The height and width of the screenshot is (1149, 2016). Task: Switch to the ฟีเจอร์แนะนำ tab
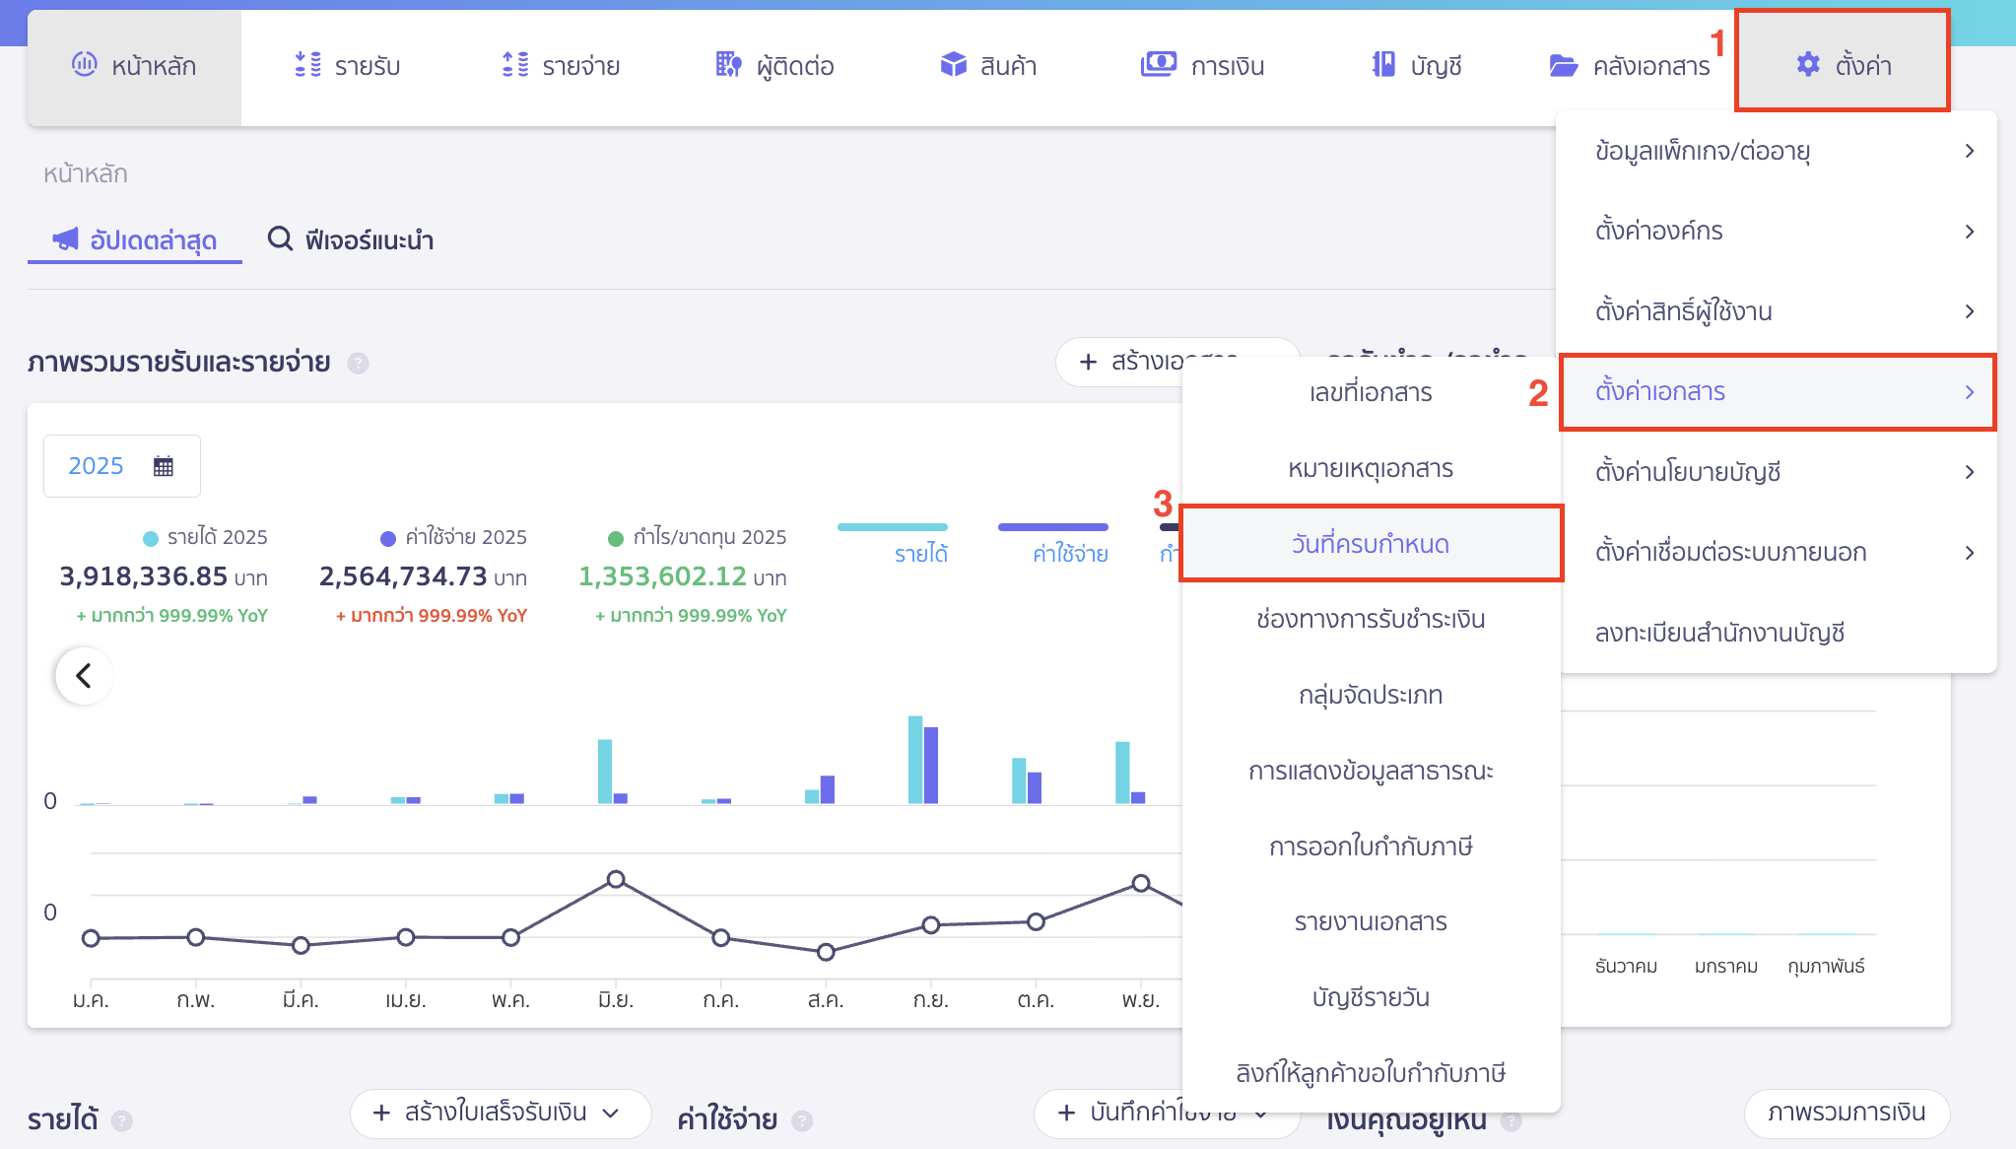pos(351,239)
